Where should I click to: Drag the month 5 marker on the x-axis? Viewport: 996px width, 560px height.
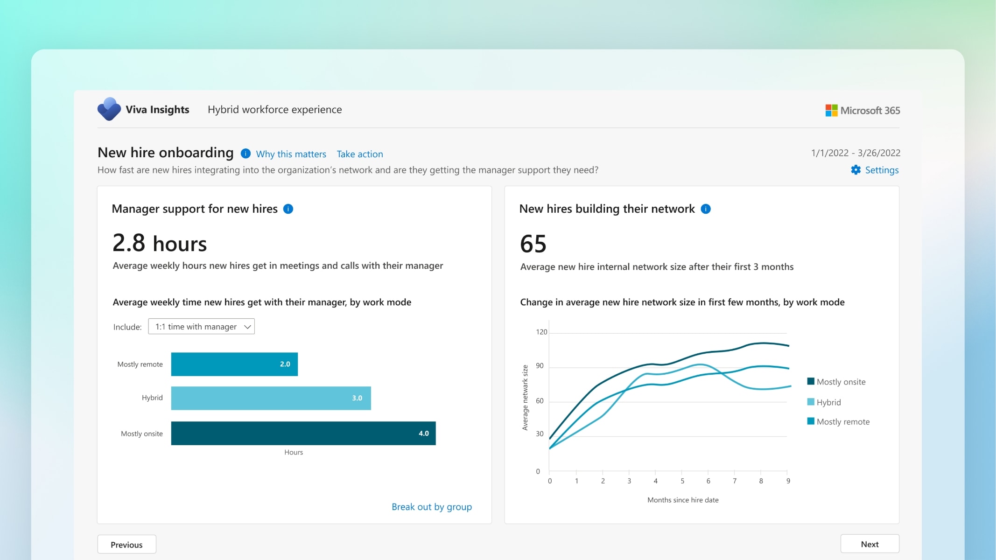point(682,482)
